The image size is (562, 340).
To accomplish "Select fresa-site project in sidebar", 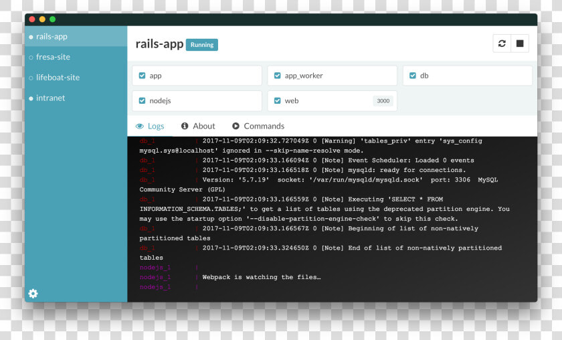I will pyautogui.click(x=76, y=57).
